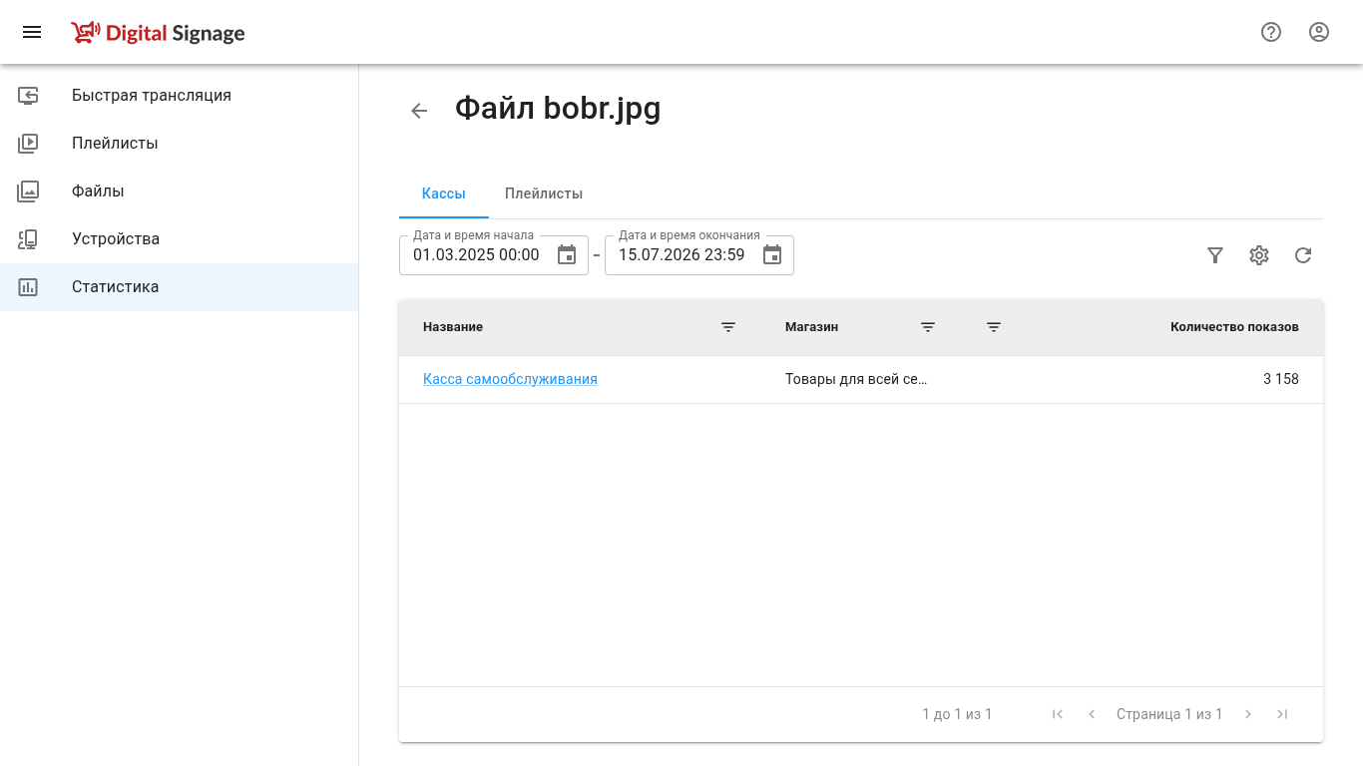The width and height of the screenshot is (1363, 766).
Task: Open the unnamed third column filter menu
Action: 994,327
